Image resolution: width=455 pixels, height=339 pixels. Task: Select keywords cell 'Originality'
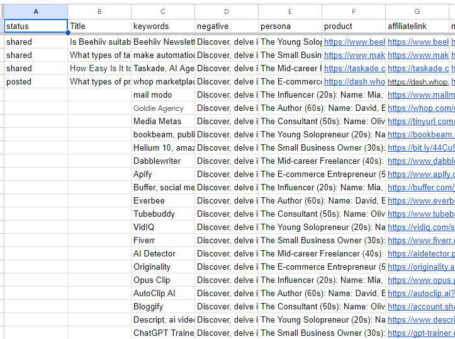point(163,267)
